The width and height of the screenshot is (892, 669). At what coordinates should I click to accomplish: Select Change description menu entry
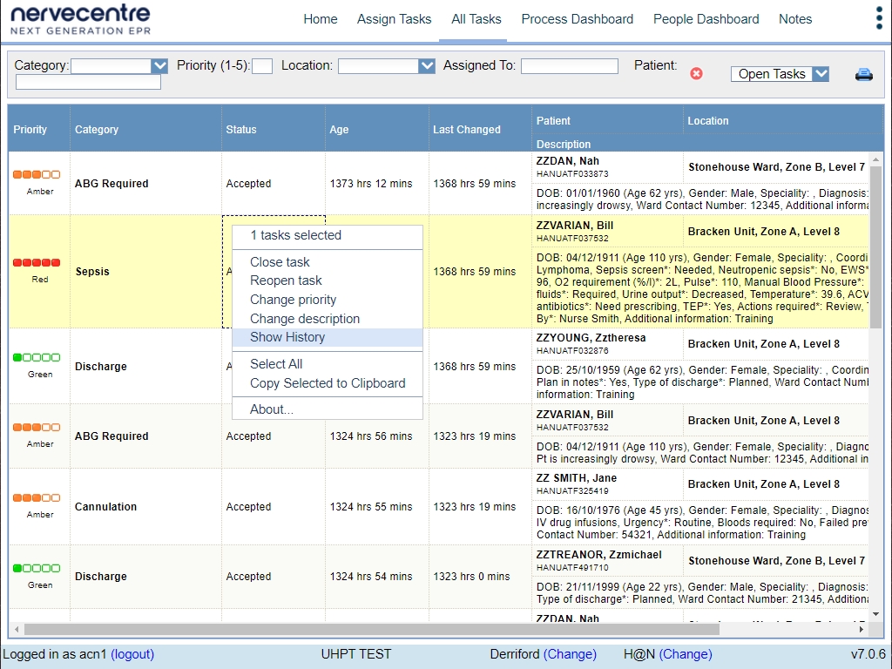click(x=328, y=319)
